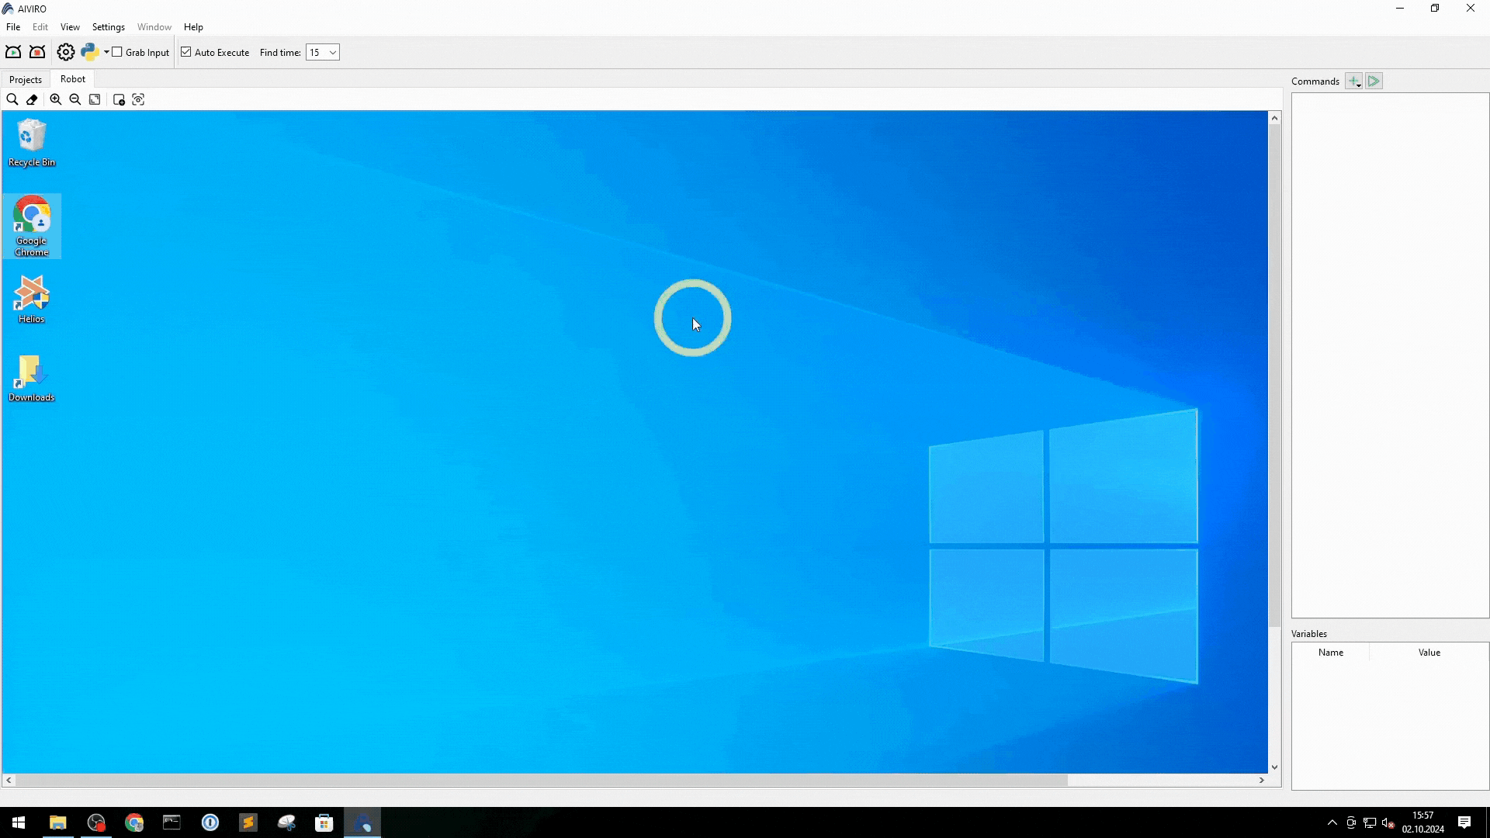Toggle the Auto Execute checkbox
The height and width of the screenshot is (838, 1490).
(x=185, y=52)
